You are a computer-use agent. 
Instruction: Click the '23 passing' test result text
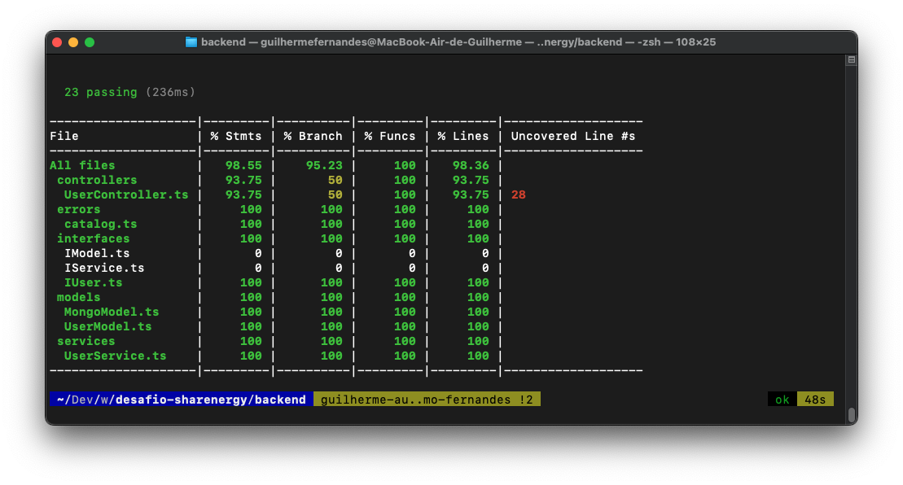(x=101, y=92)
